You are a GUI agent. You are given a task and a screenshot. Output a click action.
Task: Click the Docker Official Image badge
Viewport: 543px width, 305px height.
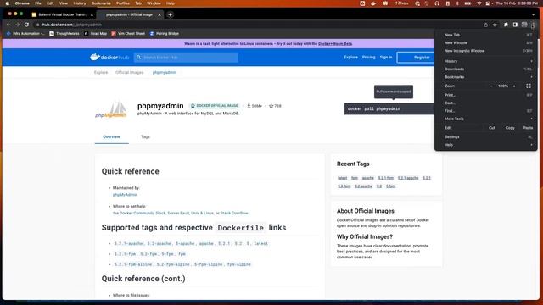point(215,105)
